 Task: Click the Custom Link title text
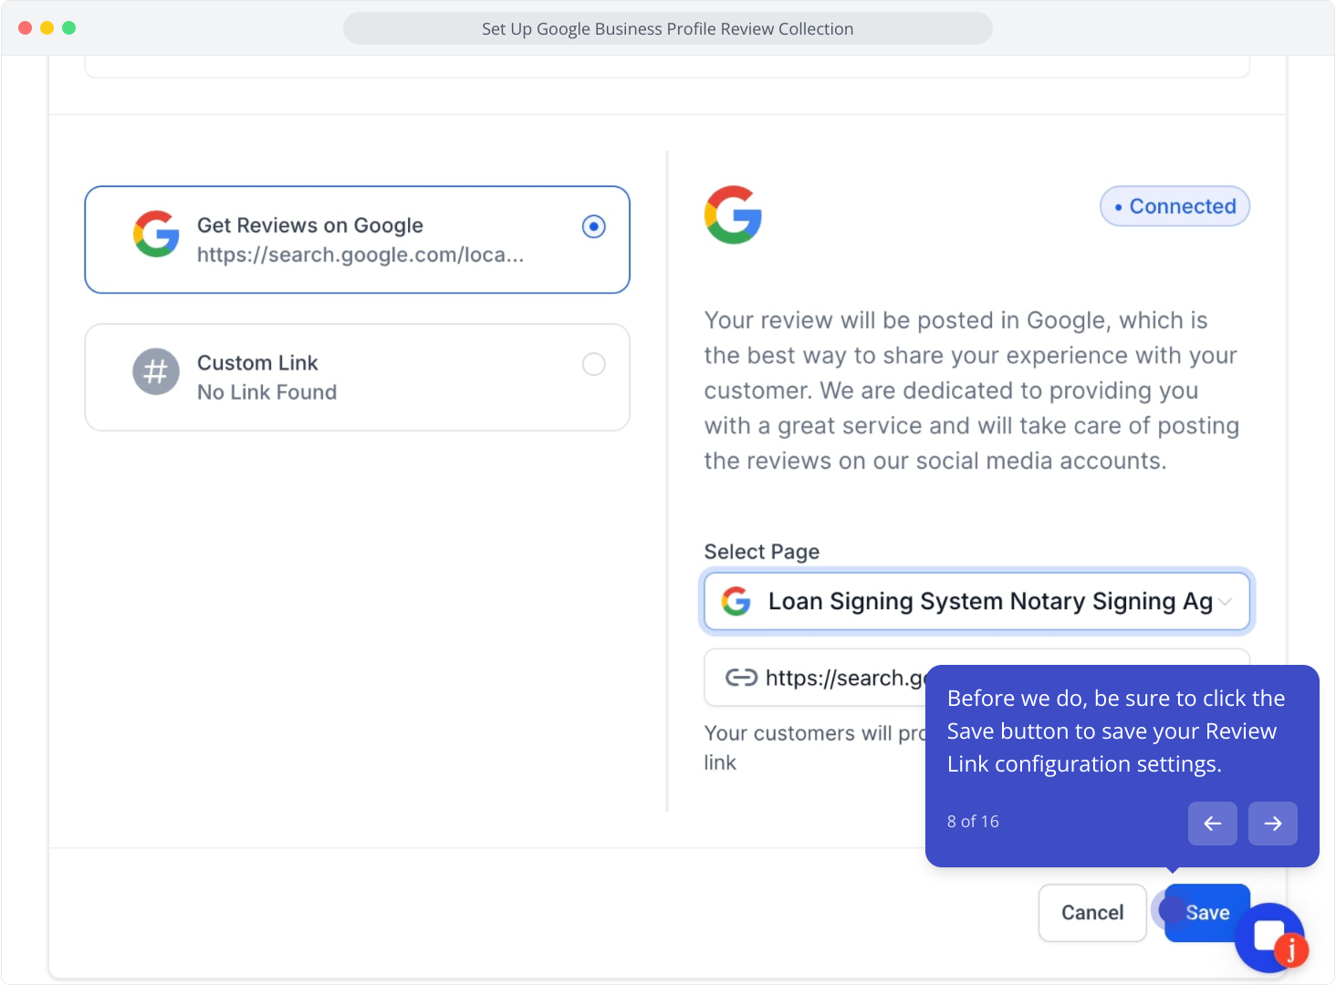click(x=257, y=363)
